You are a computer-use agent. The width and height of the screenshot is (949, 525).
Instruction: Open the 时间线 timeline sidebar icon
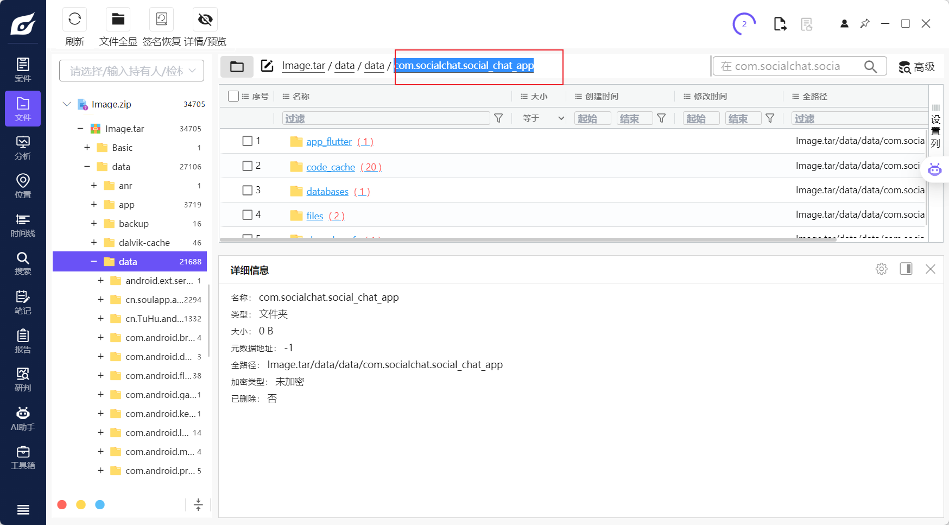point(23,225)
